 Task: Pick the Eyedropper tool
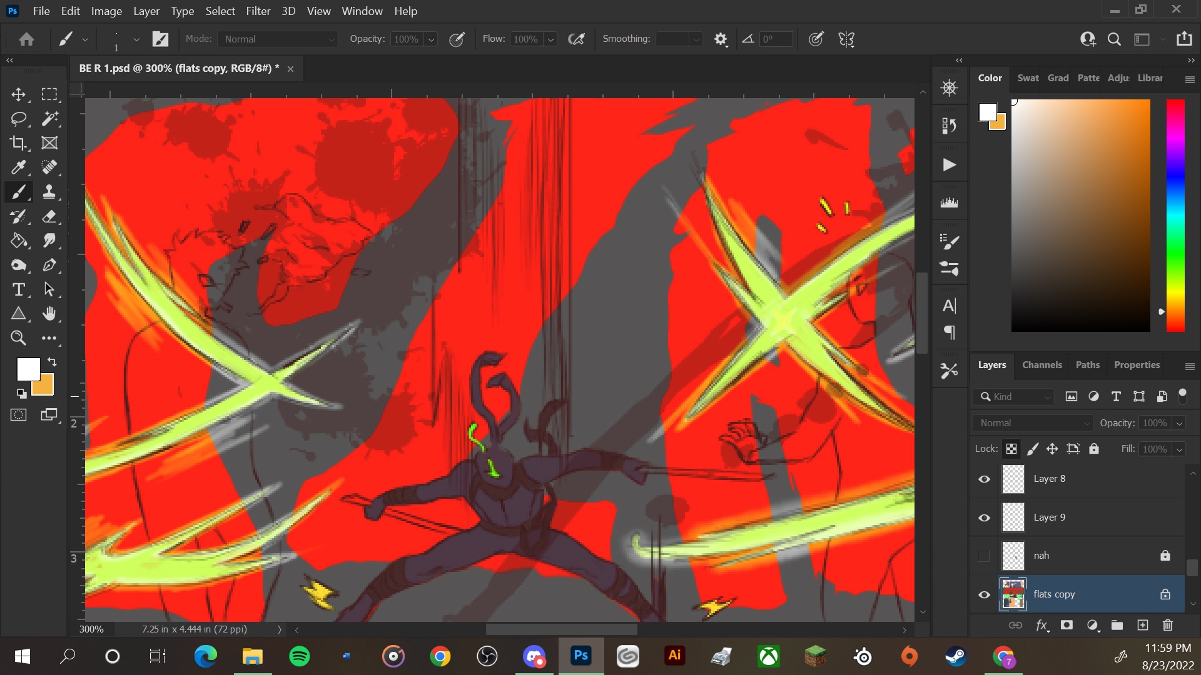[18, 167]
